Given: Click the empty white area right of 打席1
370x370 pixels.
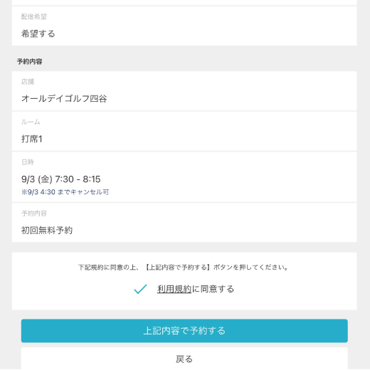Looking at the screenshot, I should [x=199, y=139].
